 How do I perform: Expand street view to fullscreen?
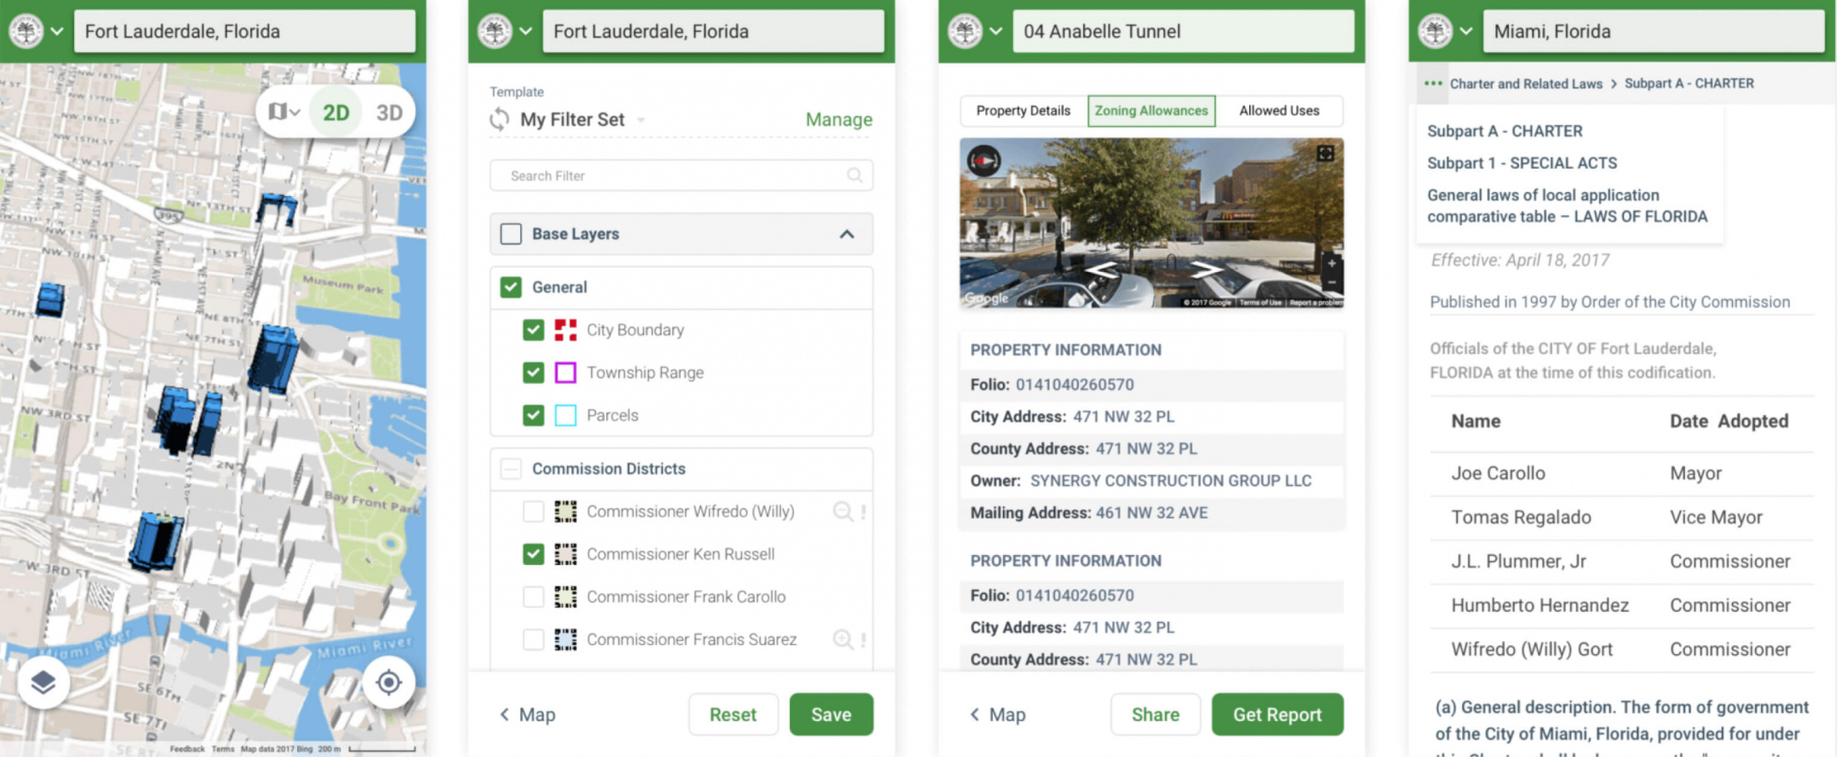(x=1326, y=155)
